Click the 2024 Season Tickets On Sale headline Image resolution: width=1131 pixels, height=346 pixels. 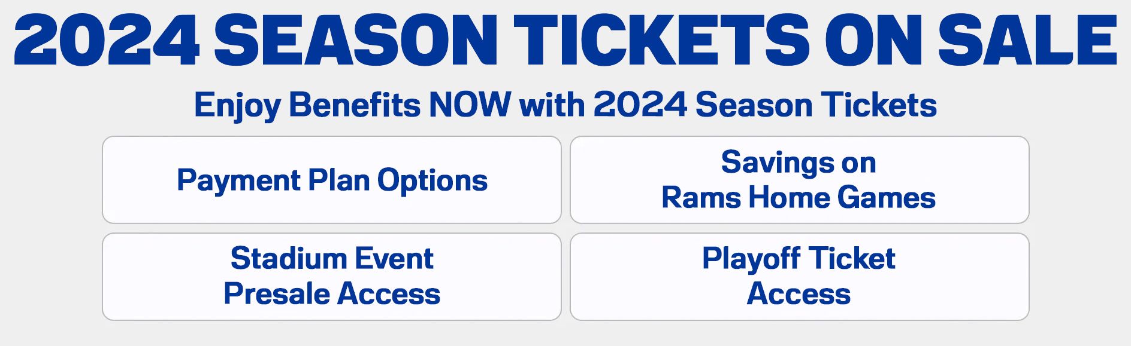565,39
